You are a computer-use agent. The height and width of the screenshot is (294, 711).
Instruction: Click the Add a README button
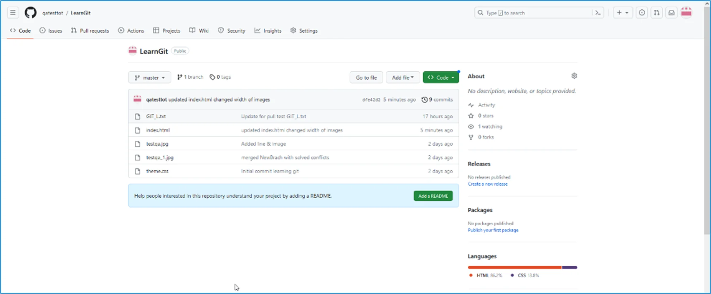click(433, 196)
